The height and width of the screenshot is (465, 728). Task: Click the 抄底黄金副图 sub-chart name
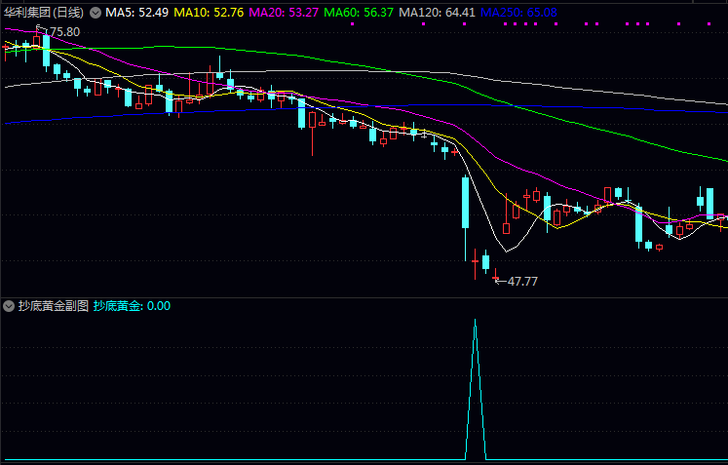click(53, 306)
